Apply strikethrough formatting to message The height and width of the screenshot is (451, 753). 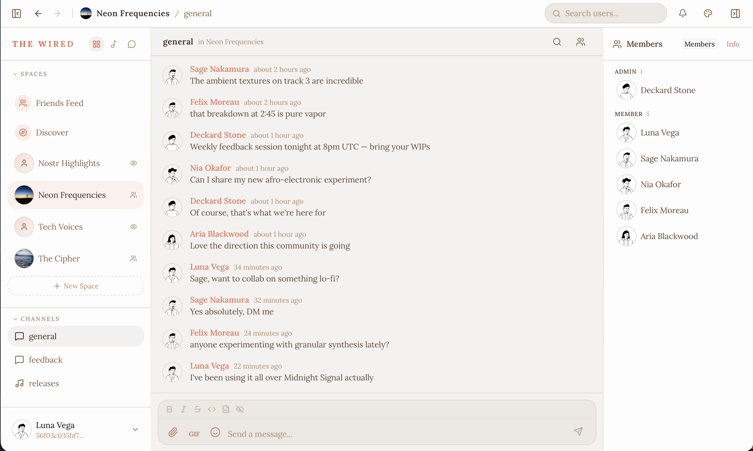tap(197, 409)
